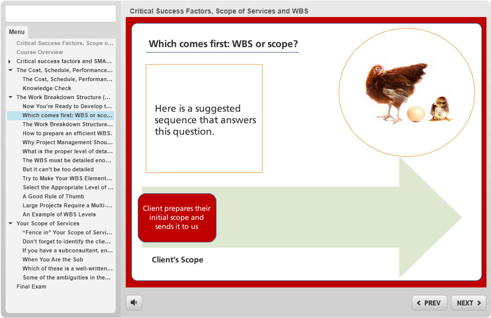The image size is (491, 318).
Task: Open Select the Appropriate Level of … slide
Action: pyautogui.click(x=68, y=187)
